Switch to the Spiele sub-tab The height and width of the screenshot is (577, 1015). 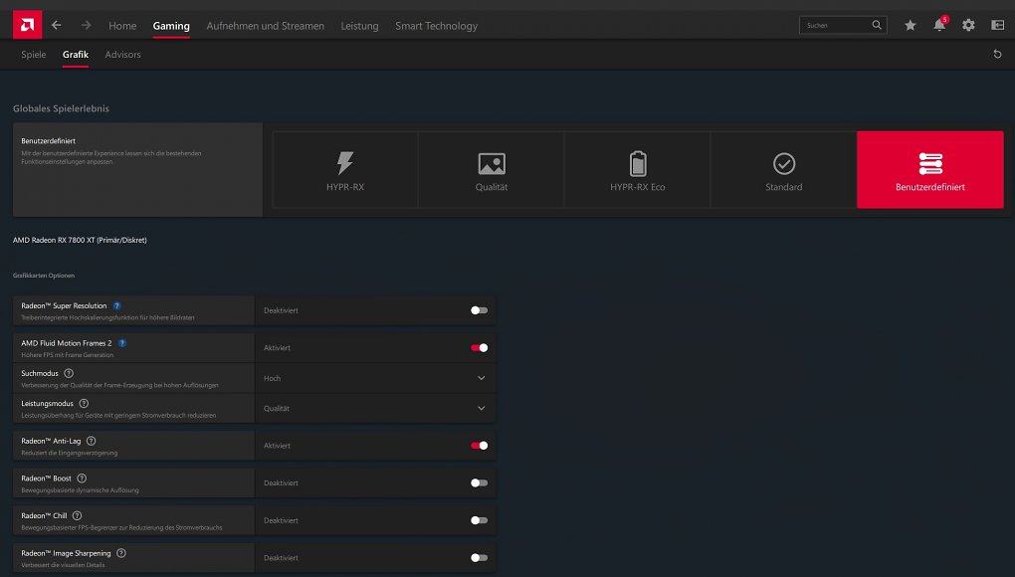tap(34, 55)
